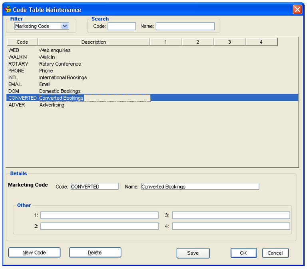Click column header 4

[261, 42]
